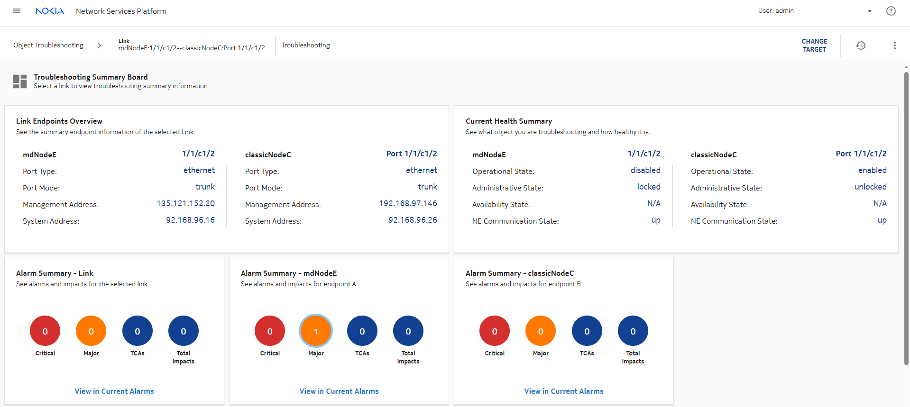
Task: Open the history clock icon
Action: coord(860,45)
